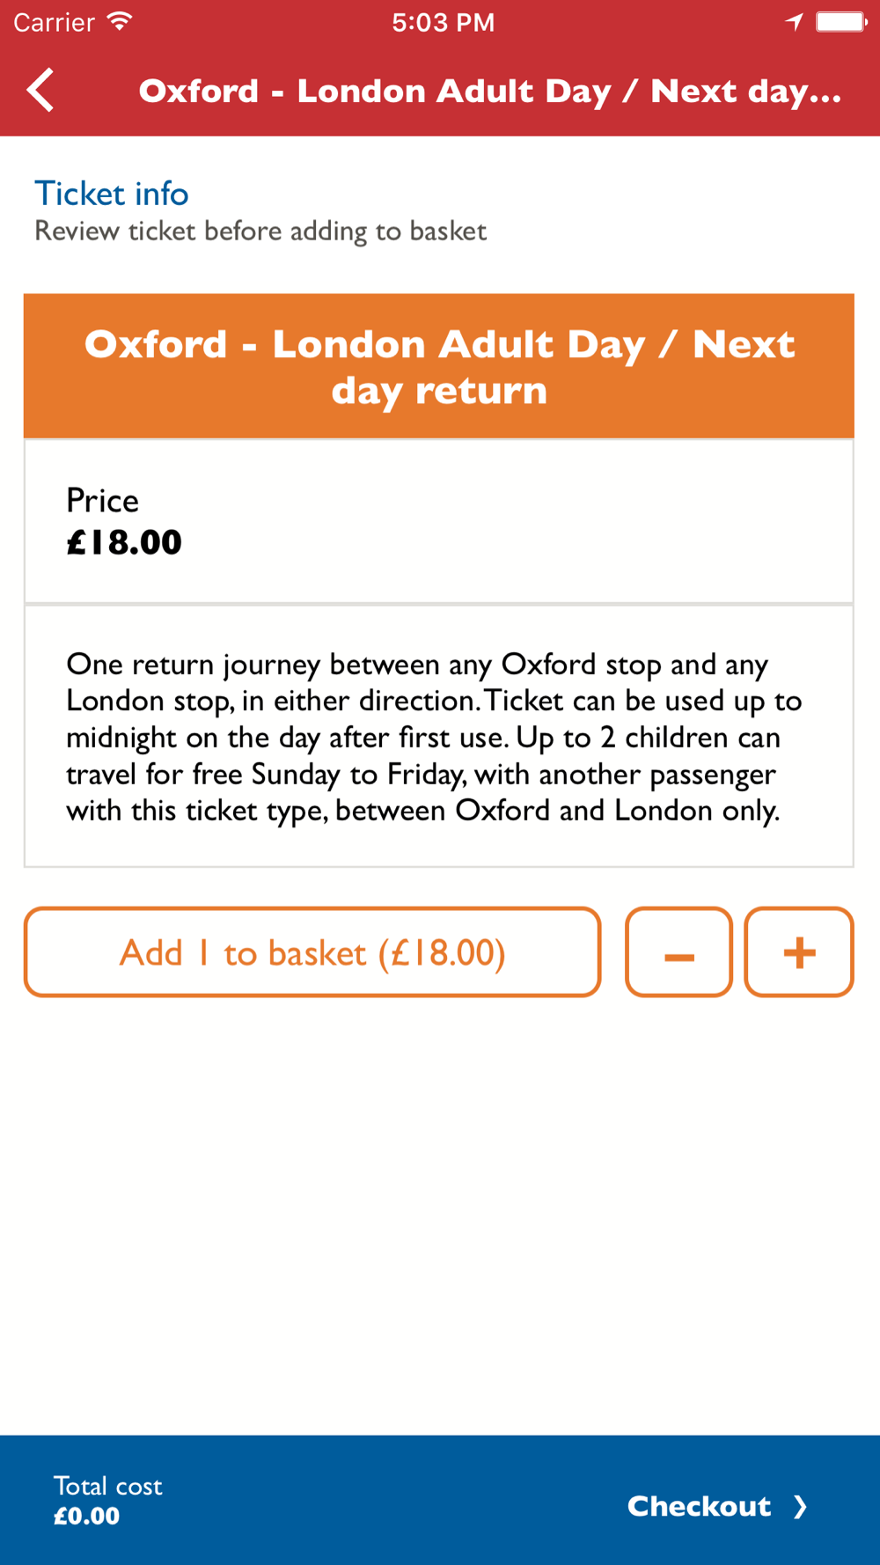Tap the truncated page title in header

pyautogui.click(x=490, y=92)
